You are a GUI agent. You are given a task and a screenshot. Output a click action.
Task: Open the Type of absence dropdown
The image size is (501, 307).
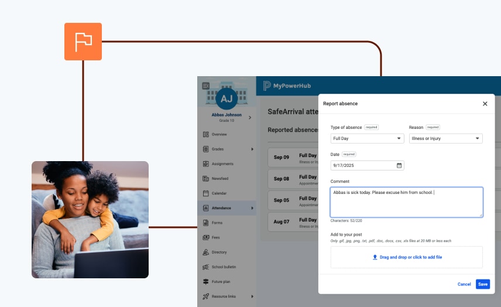(x=367, y=138)
